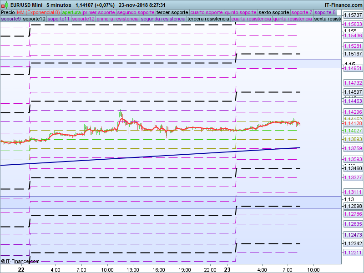Open the quinto soporte indicator label
Screen dimensions: 364x273
coord(241,12)
